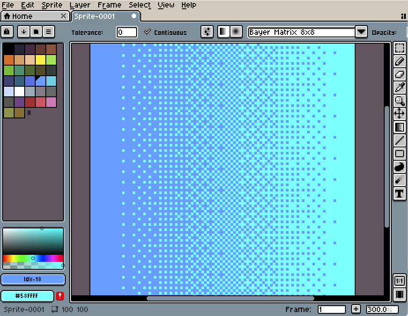Select the Zoom tool
The height and width of the screenshot is (316, 408).
coord(399,100)
